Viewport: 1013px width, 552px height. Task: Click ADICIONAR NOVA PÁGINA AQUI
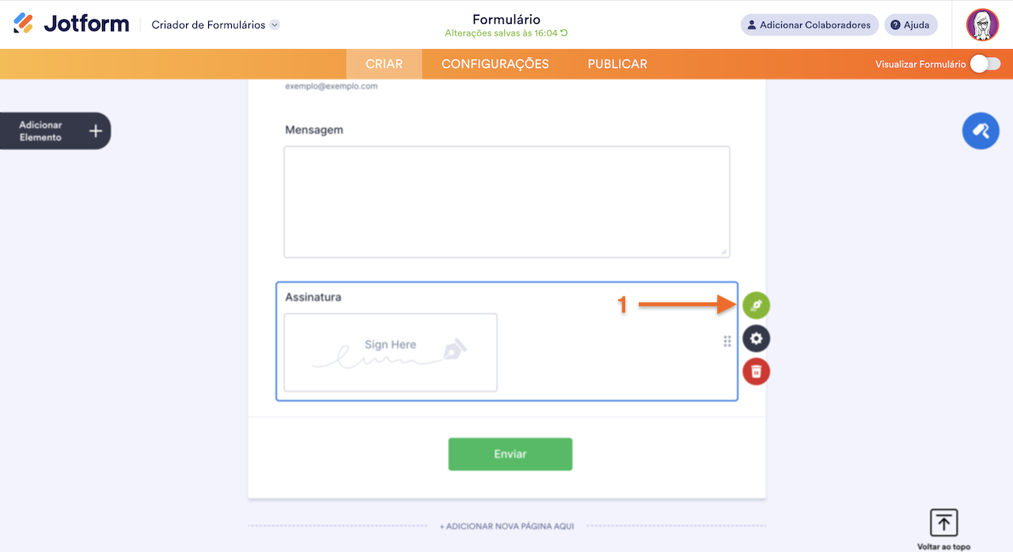(x=506, y=525)
